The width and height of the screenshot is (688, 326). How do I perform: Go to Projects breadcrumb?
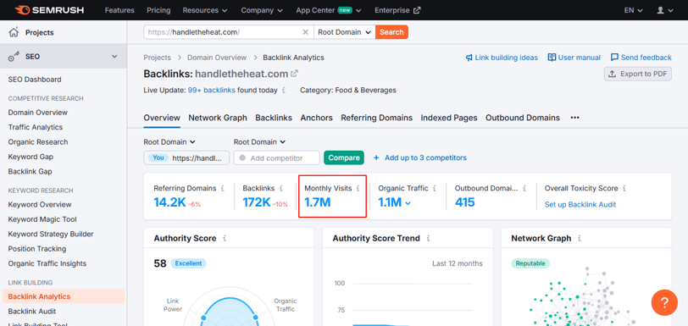point(157,58)
